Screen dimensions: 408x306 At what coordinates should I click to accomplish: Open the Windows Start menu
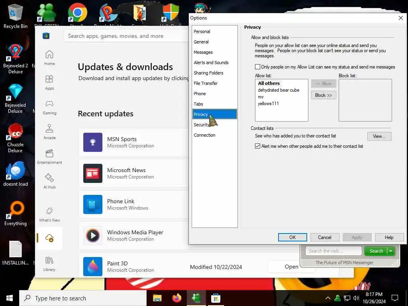(x=10, y=298)
